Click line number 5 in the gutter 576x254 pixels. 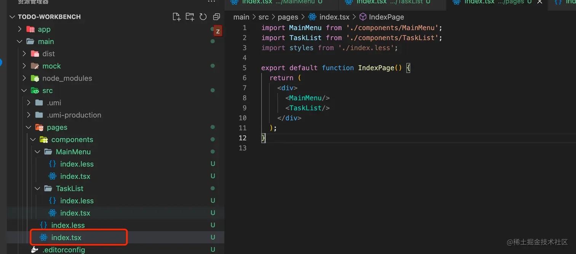pyautogui.click(x=245, y=68)
